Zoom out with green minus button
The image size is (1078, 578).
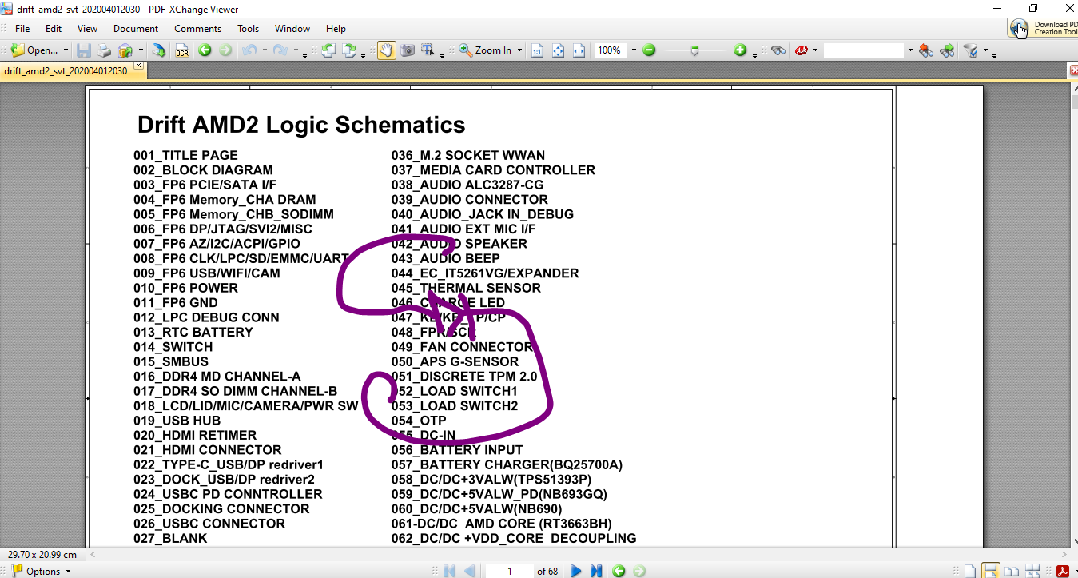pos(650,50)
